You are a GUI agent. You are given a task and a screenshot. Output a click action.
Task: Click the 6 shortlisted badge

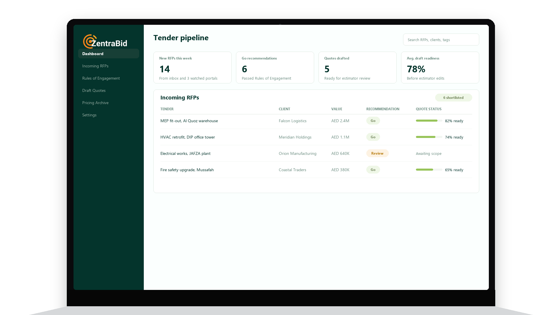tap(454, 98)
